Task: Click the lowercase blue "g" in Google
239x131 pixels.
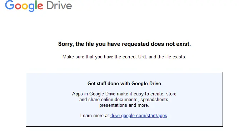Action: 31,7
